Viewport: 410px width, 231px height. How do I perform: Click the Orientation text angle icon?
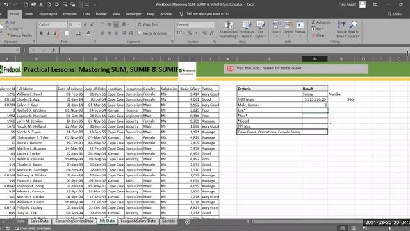(x=125, y=24)
